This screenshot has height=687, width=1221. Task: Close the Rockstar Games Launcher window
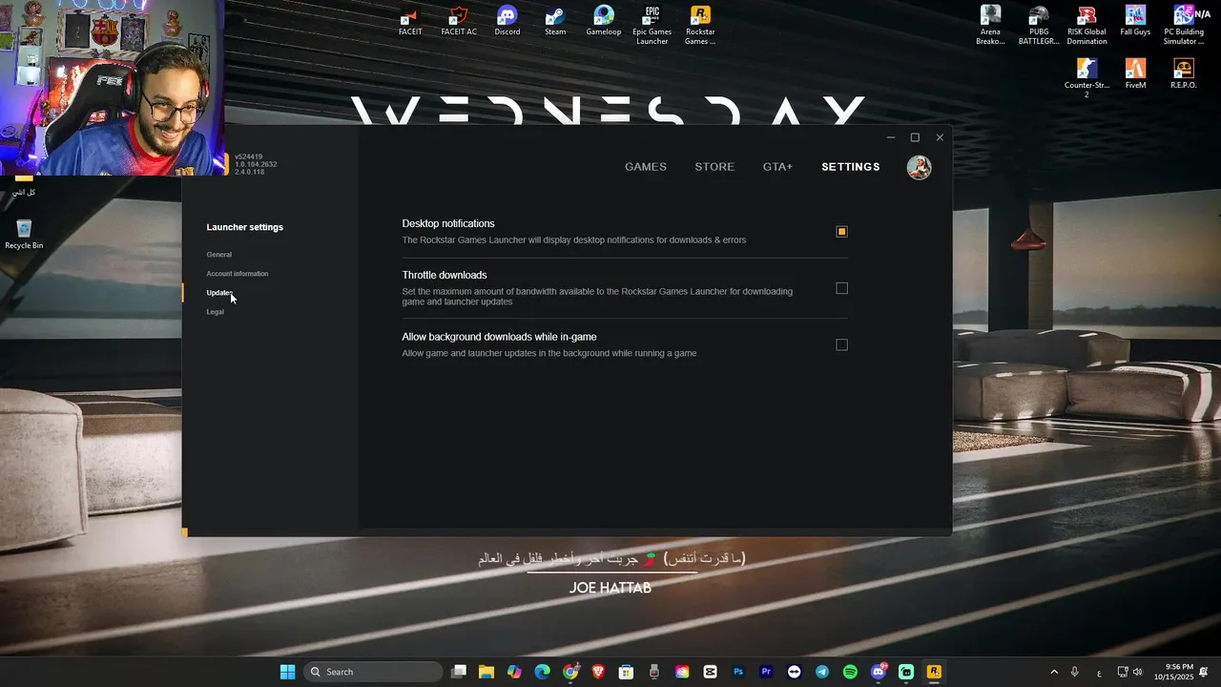coord(940,137)
